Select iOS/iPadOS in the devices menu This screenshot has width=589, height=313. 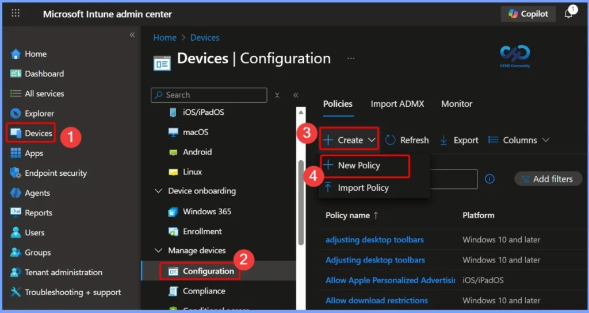click(x=203, y=112)
